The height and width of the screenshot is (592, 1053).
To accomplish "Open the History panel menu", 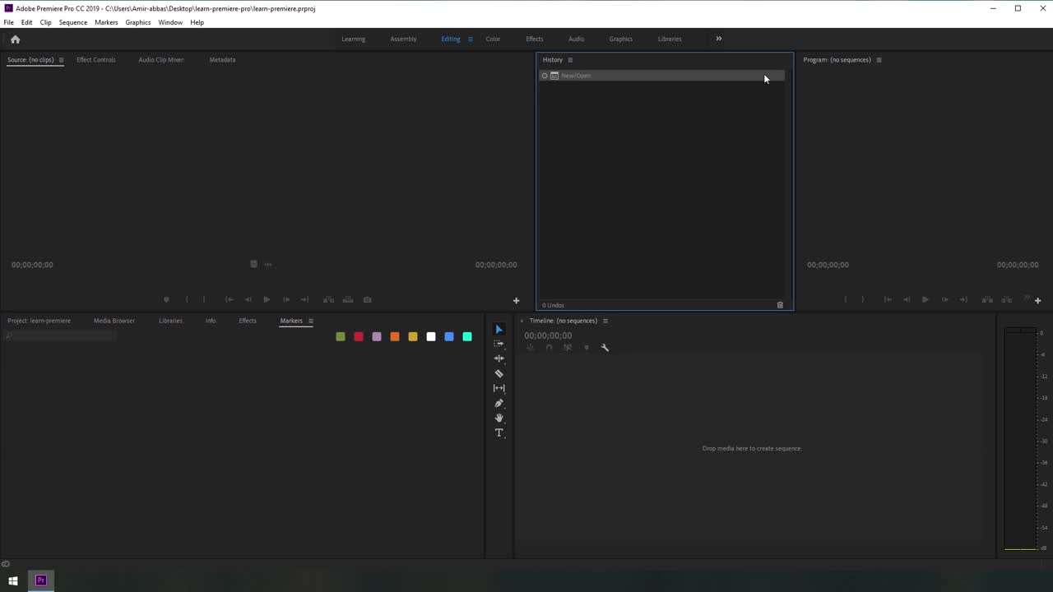I will 570,60.
